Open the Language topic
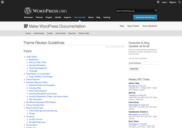The height and width of the screenshot is (128, 182). click(33, 71)
